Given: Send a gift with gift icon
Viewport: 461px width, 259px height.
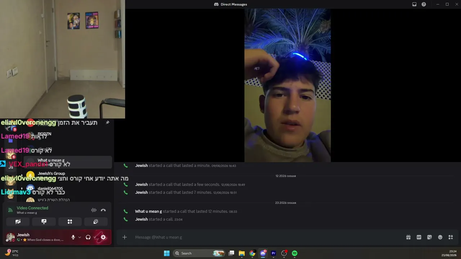Looking at the screenshot, I should [408, 237].
